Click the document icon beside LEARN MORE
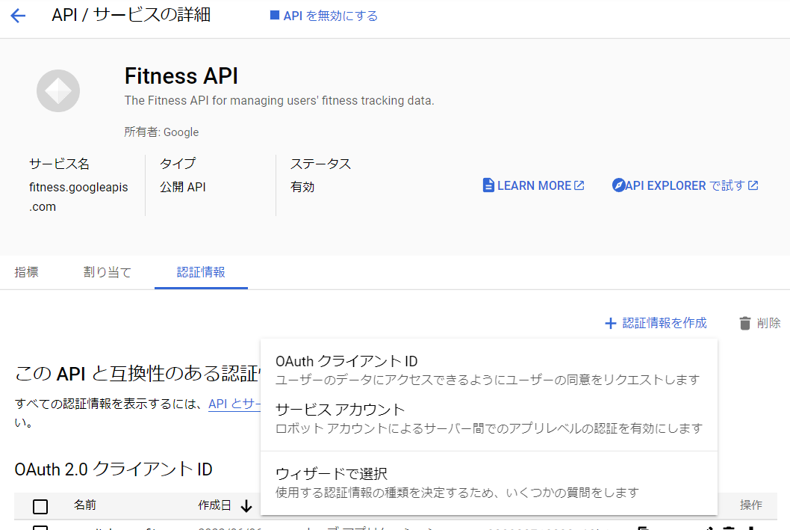 coord(488,185)
